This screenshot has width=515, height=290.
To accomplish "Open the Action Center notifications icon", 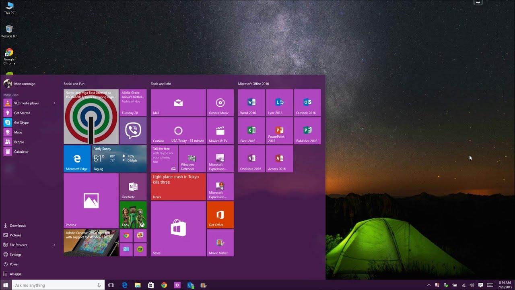I will (x=480, y=285).
